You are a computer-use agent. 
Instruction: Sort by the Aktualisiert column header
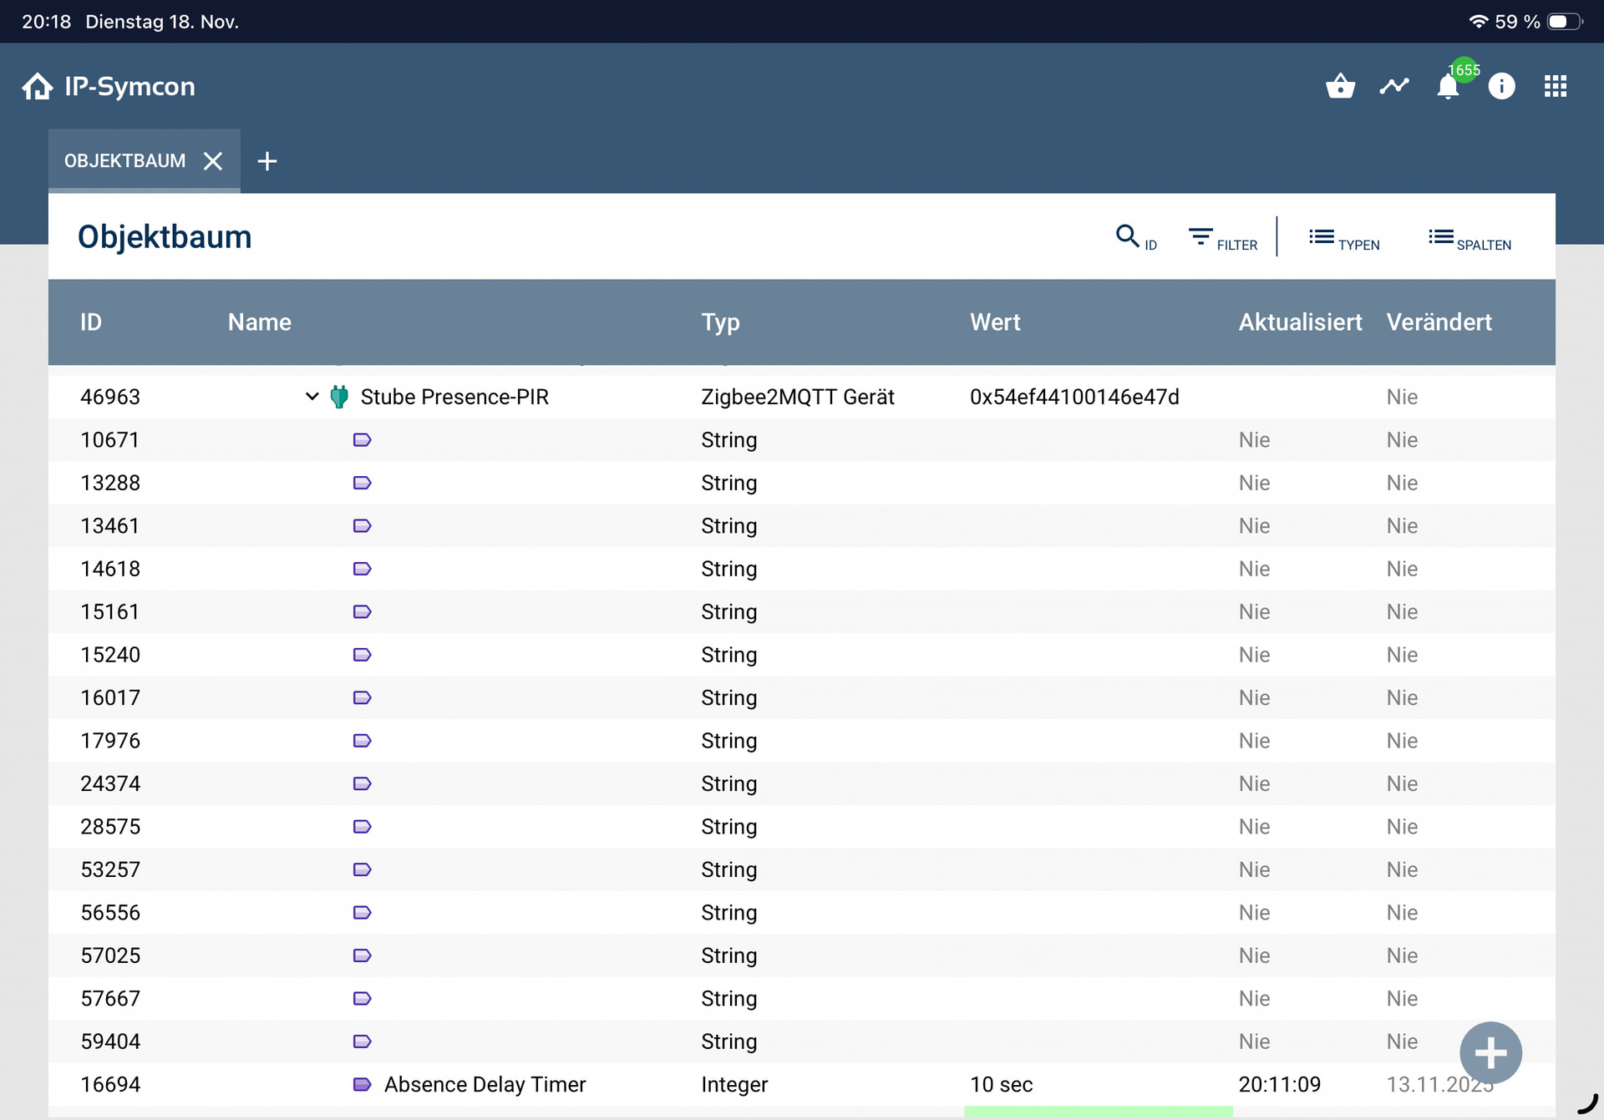pos(1299,322)
